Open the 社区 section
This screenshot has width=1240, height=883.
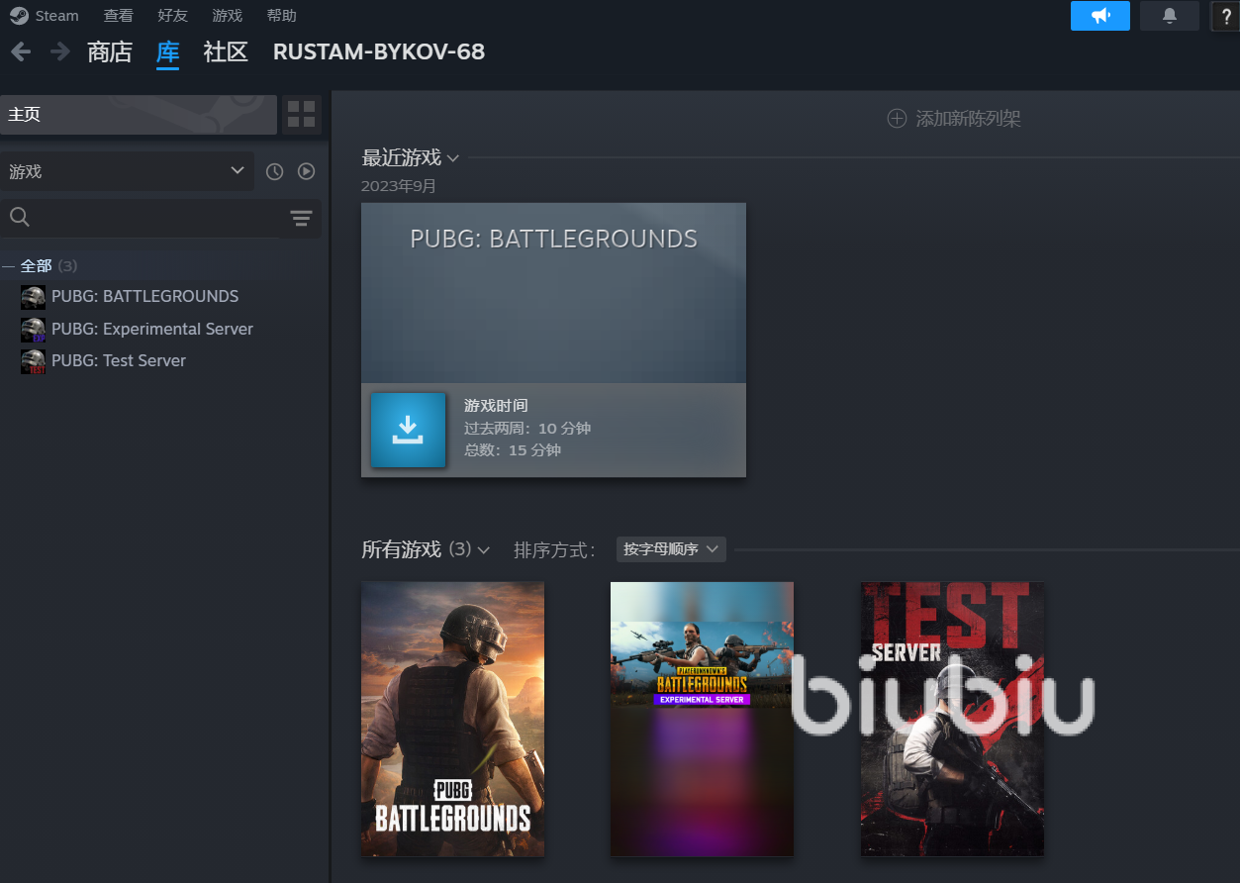click(226, 52)
